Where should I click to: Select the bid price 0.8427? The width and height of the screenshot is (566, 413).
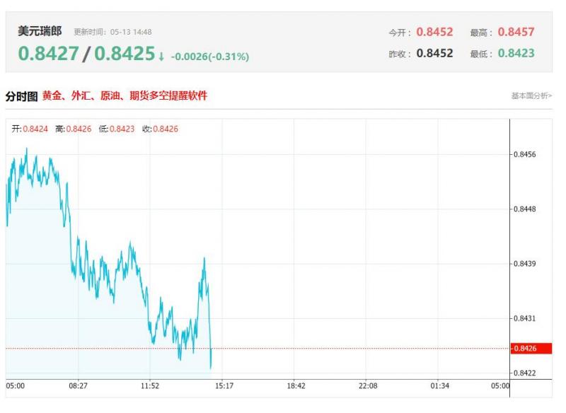pyautogui.click(x=48, y=53)
